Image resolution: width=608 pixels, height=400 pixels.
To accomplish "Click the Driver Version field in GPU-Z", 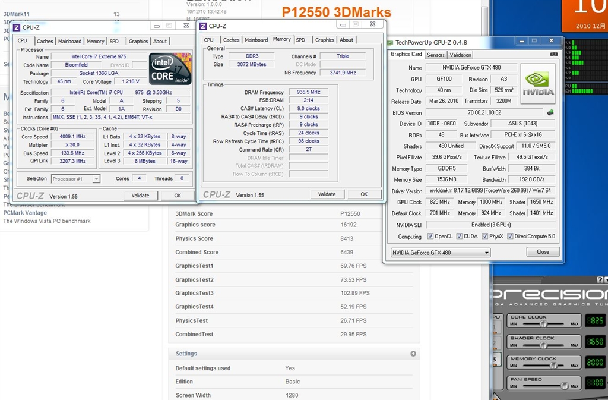I will point(491,191).
